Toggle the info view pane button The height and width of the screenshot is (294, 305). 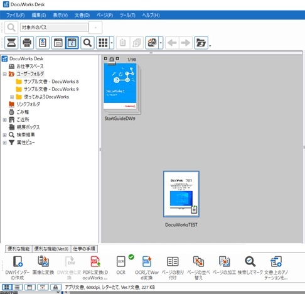(72, 43)
